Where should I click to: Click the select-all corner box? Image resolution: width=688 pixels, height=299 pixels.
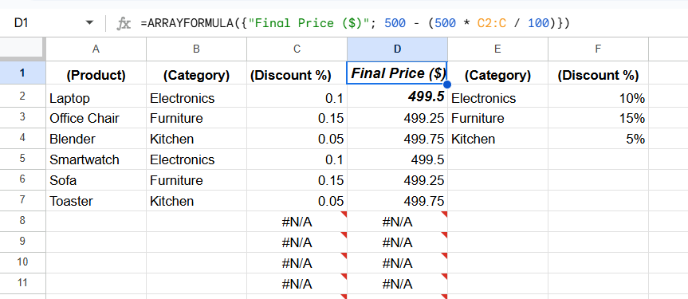coord(22,48)
